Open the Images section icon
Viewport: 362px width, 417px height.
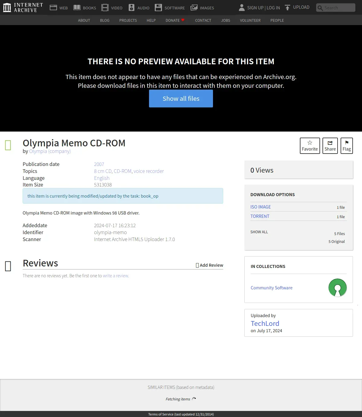[x=194, y=8]
